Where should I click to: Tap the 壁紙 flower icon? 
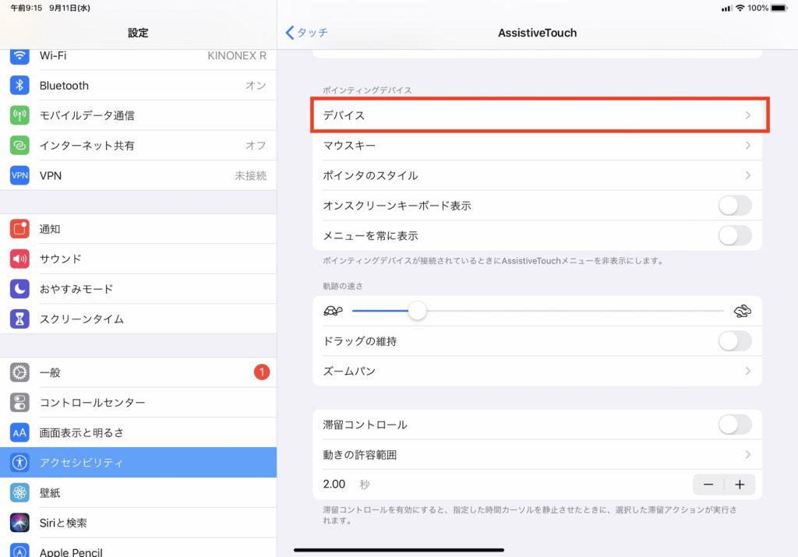tap(19, 492)
